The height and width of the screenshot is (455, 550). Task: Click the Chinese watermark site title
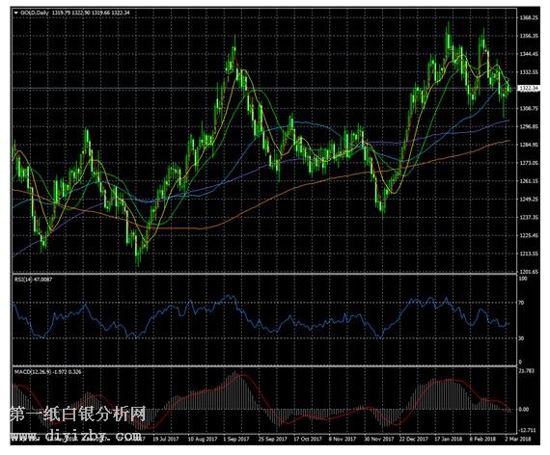[x=77, y=415]
